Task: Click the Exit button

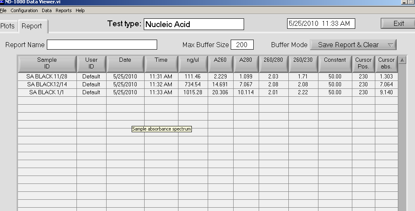Action: pos(398,23)
